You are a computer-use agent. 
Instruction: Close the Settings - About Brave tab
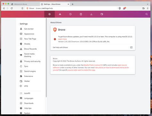pos(68,4)
